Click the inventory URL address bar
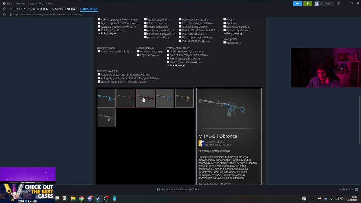This screenshot has width=361, height=203. (x=48, y=14)
